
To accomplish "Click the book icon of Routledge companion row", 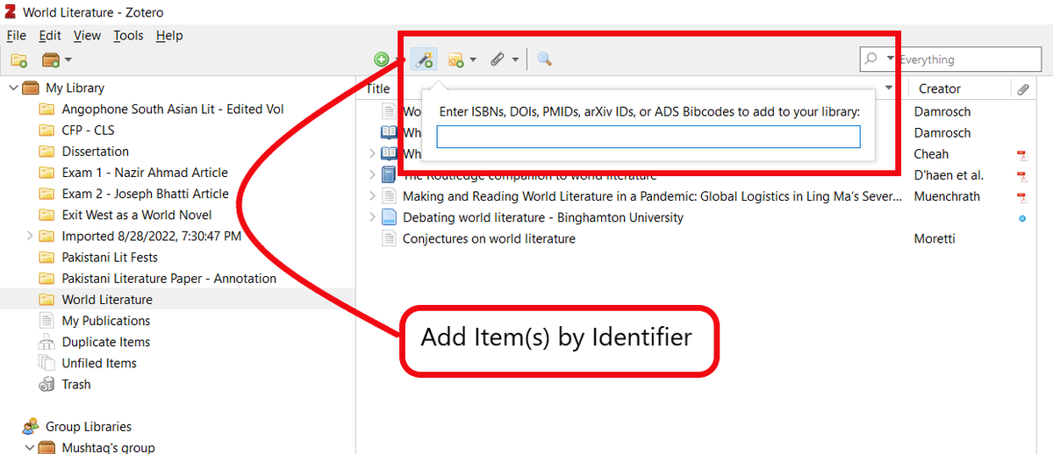I will coord(389,175).
